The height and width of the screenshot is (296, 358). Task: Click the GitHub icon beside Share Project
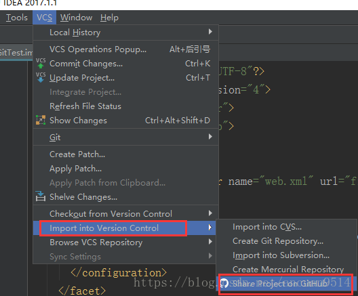pyautogui.click(x=224, y=283)
